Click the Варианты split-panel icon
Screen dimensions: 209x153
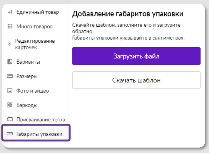point(10,62)
